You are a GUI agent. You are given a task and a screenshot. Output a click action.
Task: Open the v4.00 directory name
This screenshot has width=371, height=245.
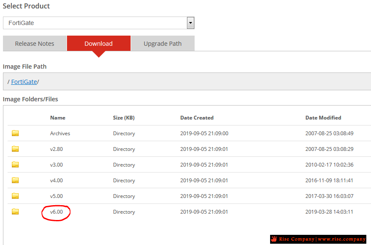coord(56,181)
